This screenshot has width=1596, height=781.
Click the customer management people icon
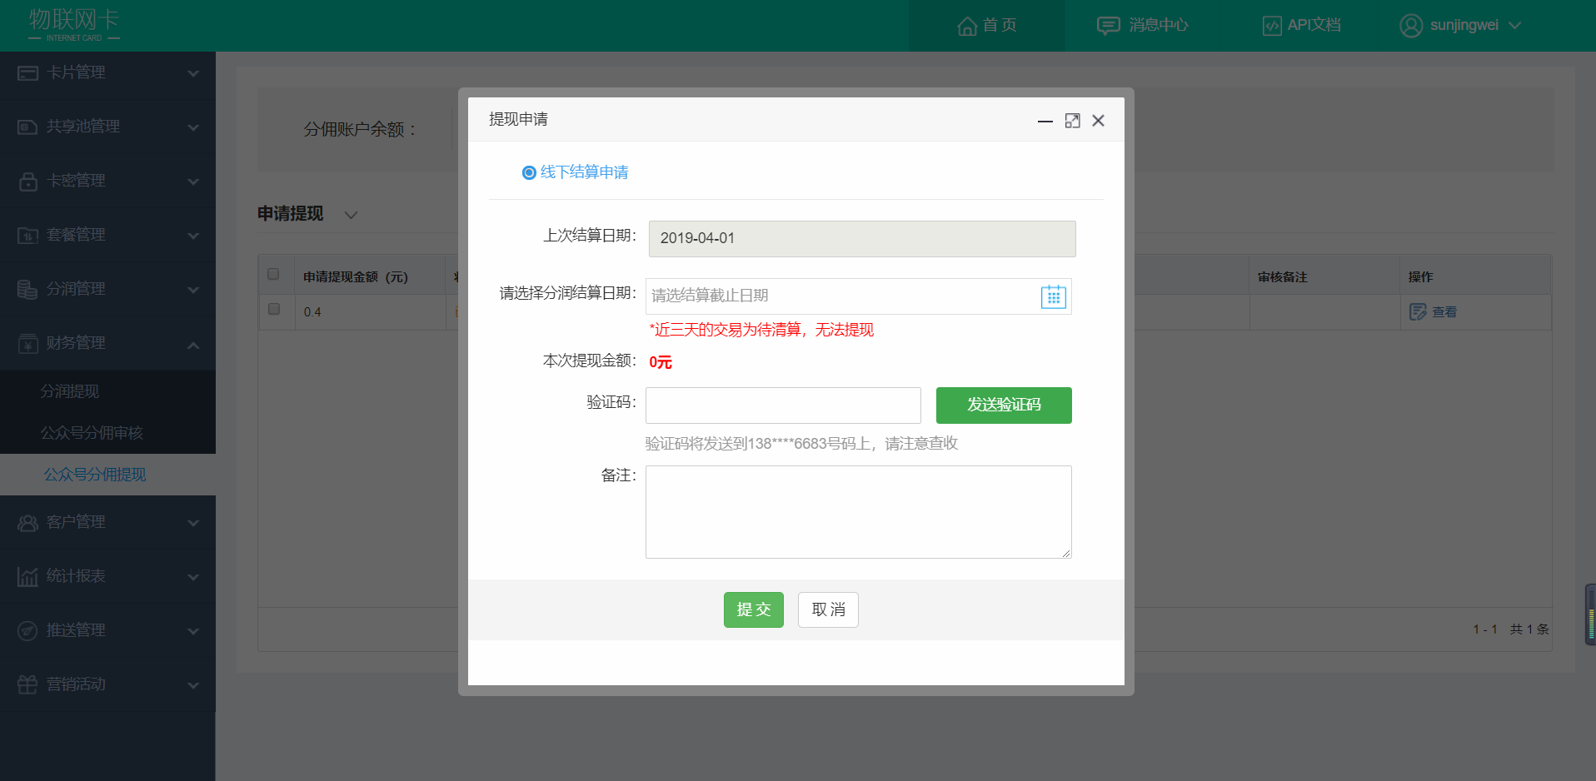coord(27,523)
